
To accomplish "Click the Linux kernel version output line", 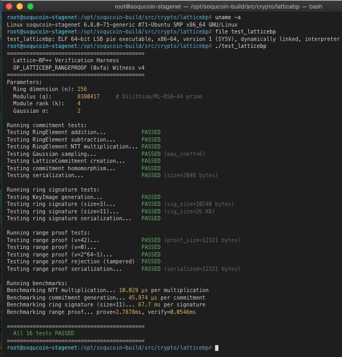I will 122,24.
